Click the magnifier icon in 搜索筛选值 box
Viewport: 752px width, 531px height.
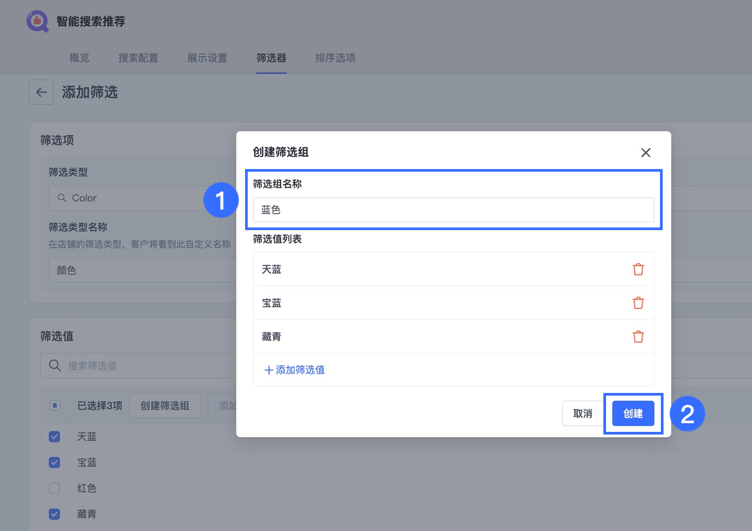(55, 366)
